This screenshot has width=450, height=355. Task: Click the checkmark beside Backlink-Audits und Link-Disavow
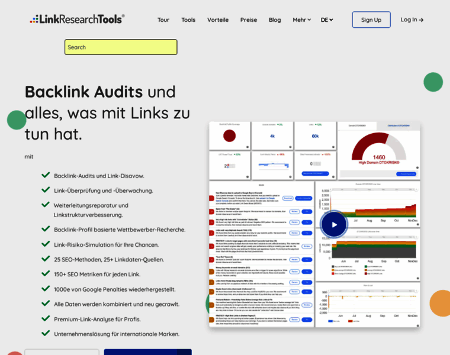[46, 175]
